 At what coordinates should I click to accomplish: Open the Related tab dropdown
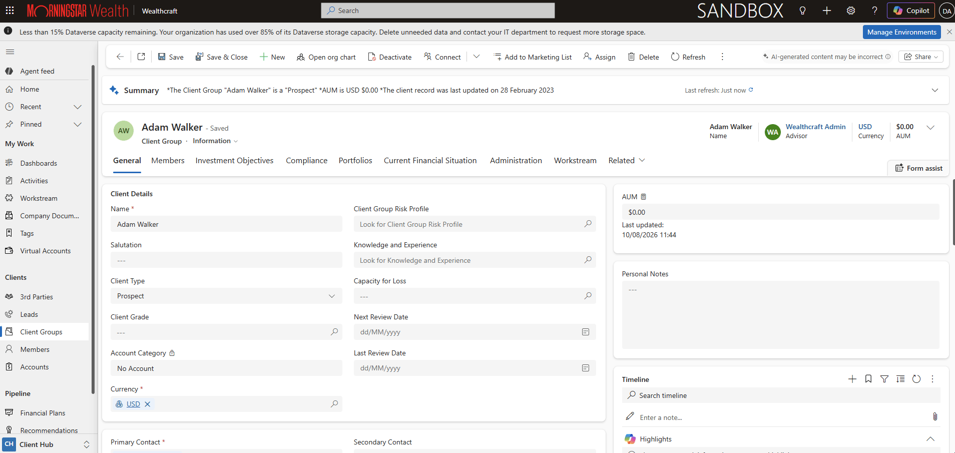coord(626,160)
